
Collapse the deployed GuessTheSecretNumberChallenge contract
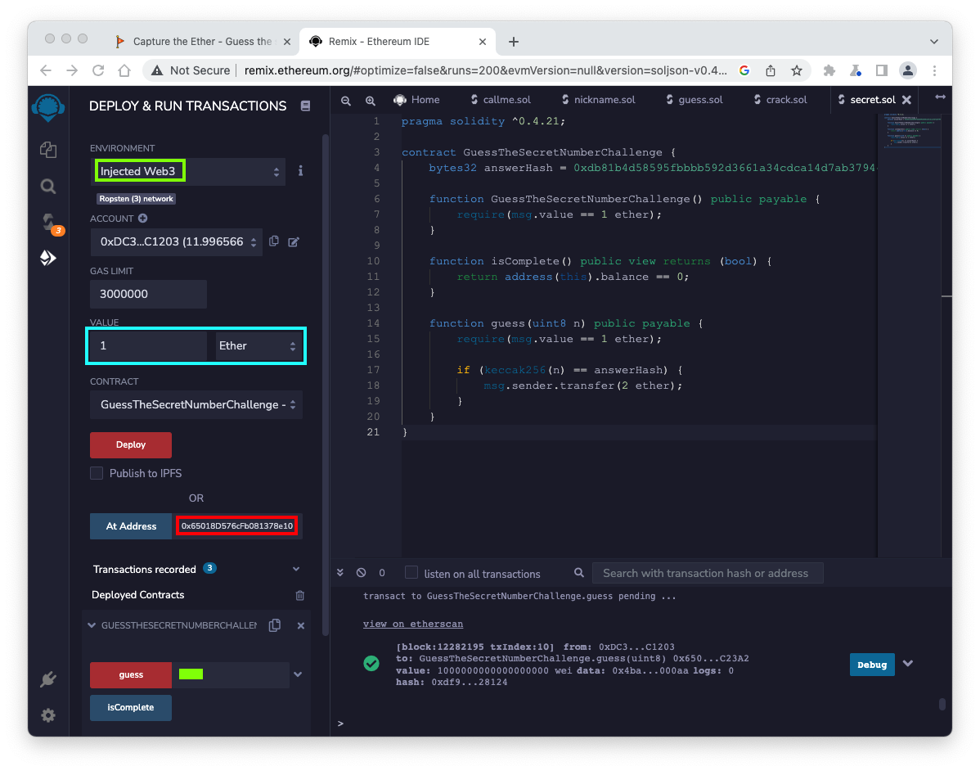90,625
